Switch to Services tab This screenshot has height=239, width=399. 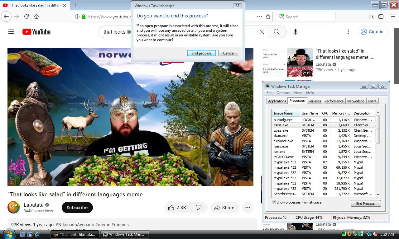click(x=315, y=101)
